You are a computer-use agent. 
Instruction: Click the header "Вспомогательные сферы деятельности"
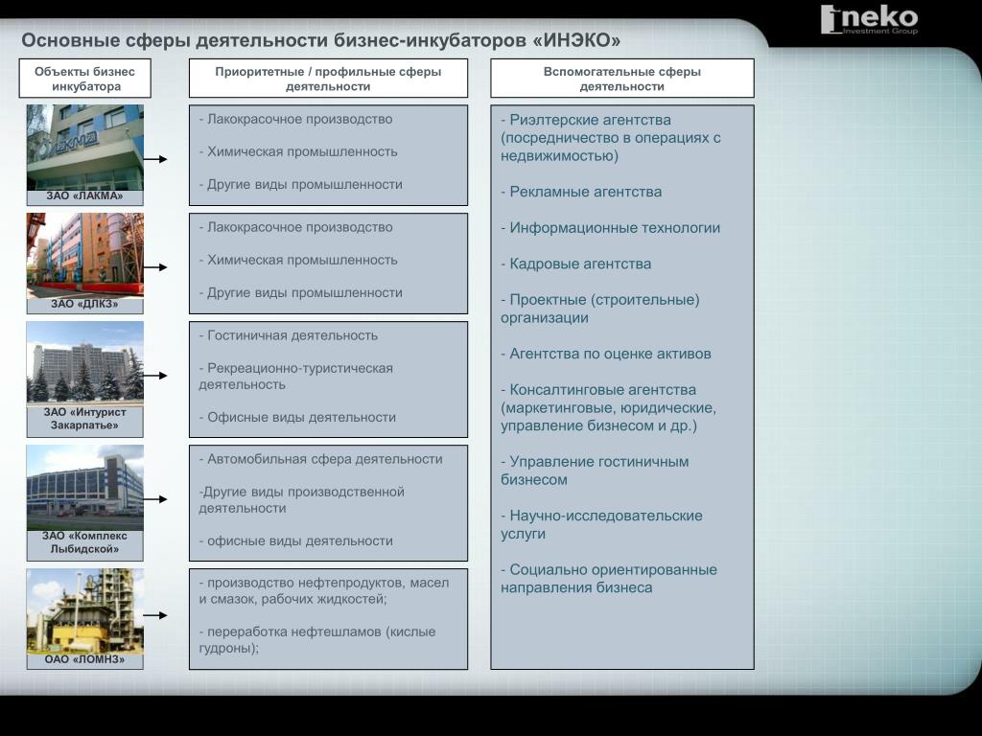point(621,79)
